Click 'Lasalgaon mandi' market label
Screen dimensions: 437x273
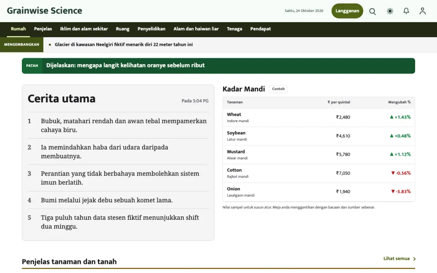coord(241,195)
